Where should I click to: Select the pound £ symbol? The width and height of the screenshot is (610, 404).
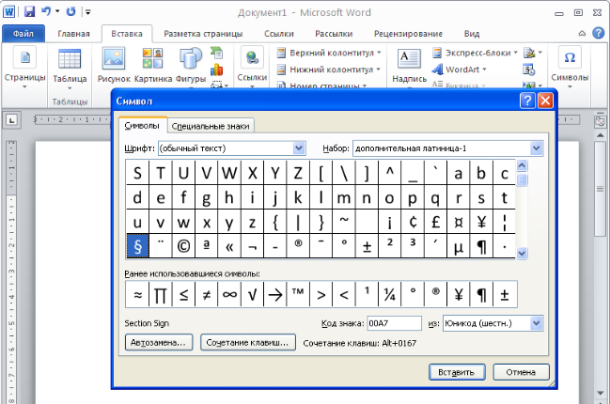(x=436, y=222)
